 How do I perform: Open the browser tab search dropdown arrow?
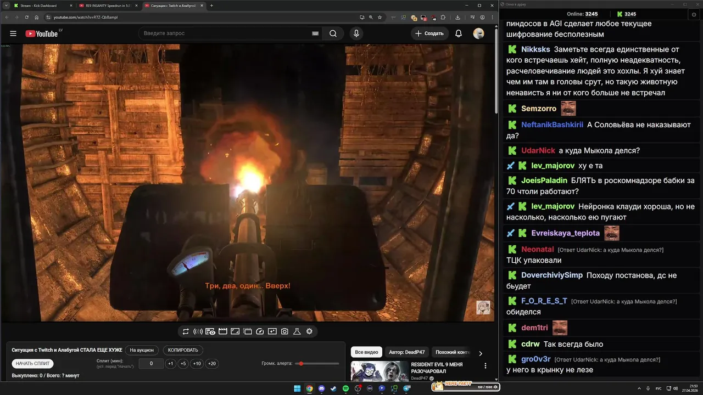pos(5,5)
